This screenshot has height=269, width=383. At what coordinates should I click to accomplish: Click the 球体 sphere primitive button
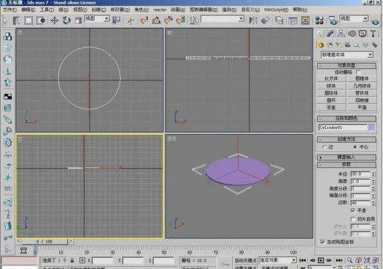[x=331, y=86]
